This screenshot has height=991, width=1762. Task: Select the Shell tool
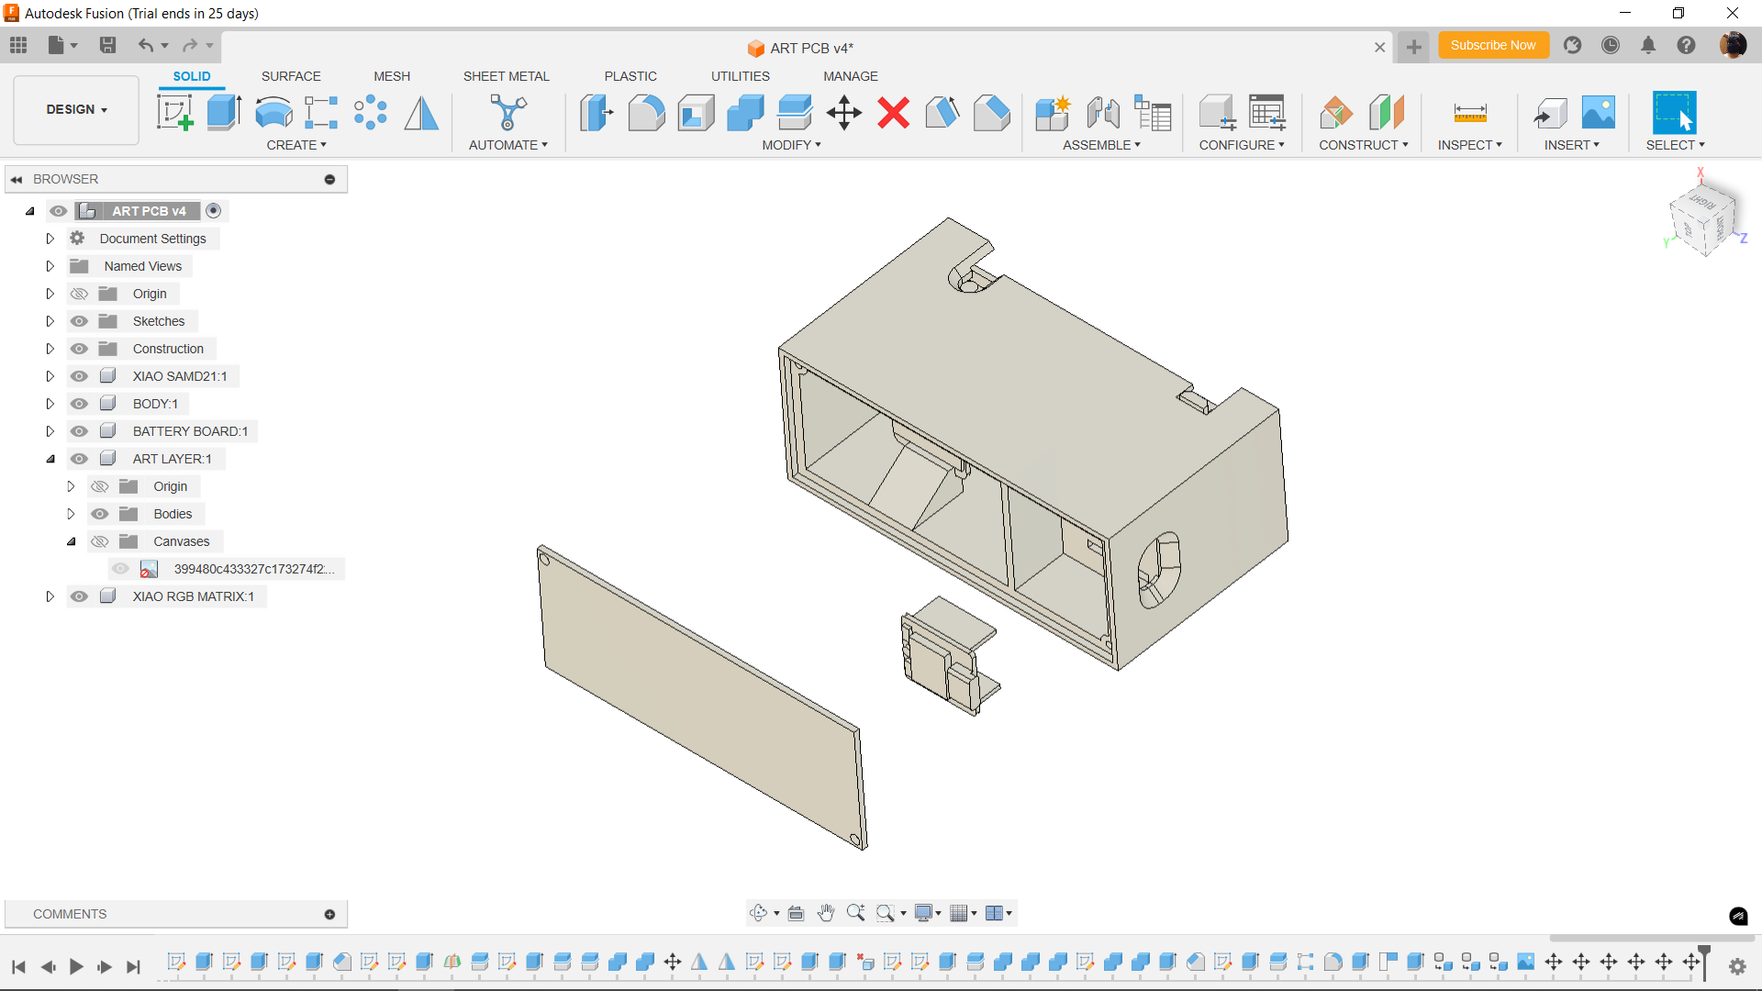coord(696,113)
